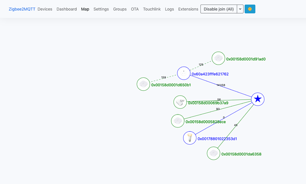Select the light bulb node 0x0017880102353d1
The height and width of the screenshot is (184, 306).
click(x=190, y=138)
